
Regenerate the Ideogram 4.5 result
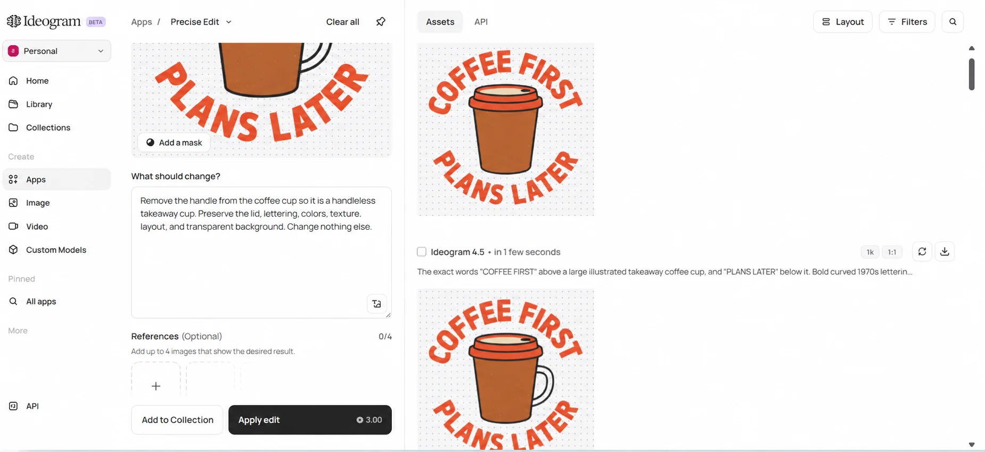[x=922, y=252]
